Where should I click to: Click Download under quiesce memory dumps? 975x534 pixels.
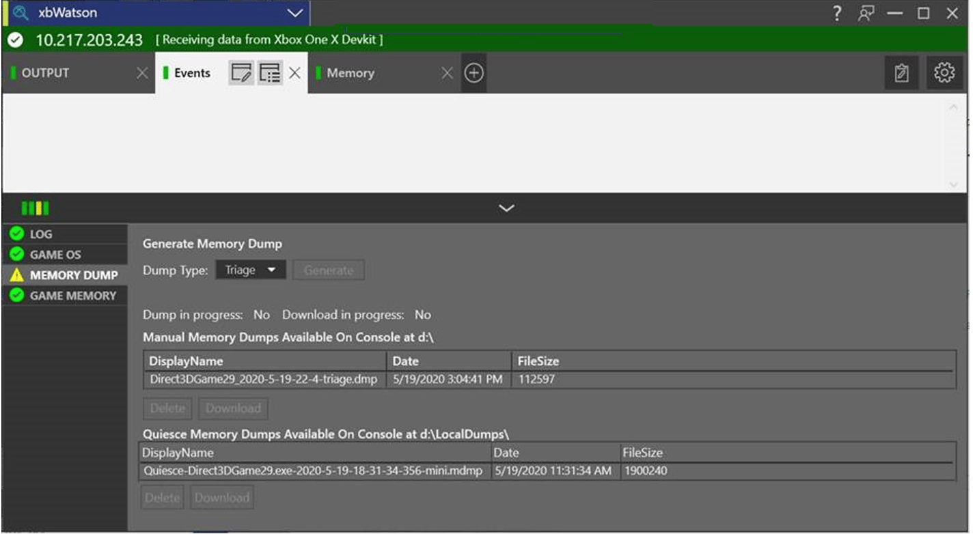point(221,498)
